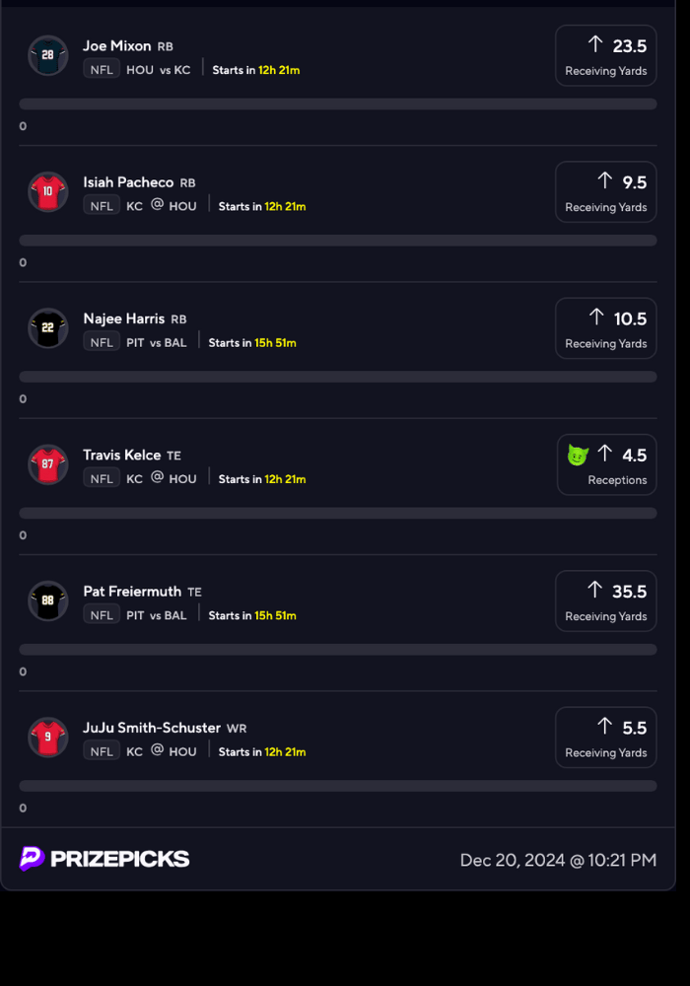Click the Pat Freiermuth player name
Image resolution: width=690 pixels, height=986 pixels.
132,592
